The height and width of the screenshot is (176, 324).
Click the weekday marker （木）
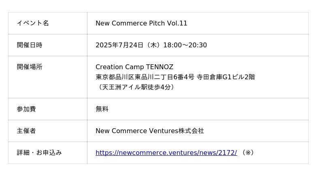coord(153,45)
